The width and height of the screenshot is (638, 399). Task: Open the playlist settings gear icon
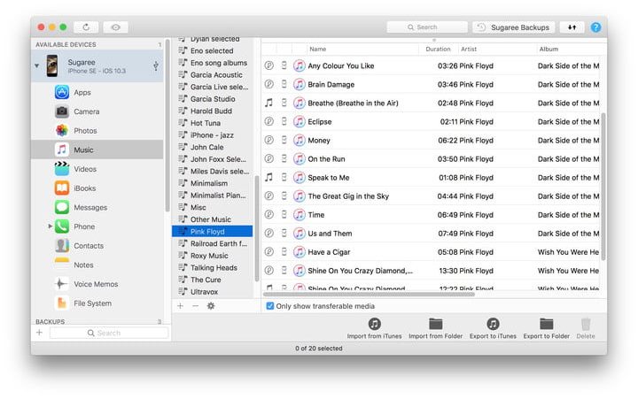pos(211,306)
